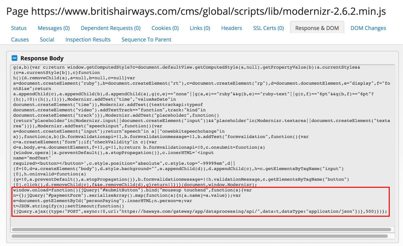The height and width of the screenshot is (246, 403).
Task: Open the Dependent Requests (0) tab
Action: pyautogui.click(x=111, y=28)
